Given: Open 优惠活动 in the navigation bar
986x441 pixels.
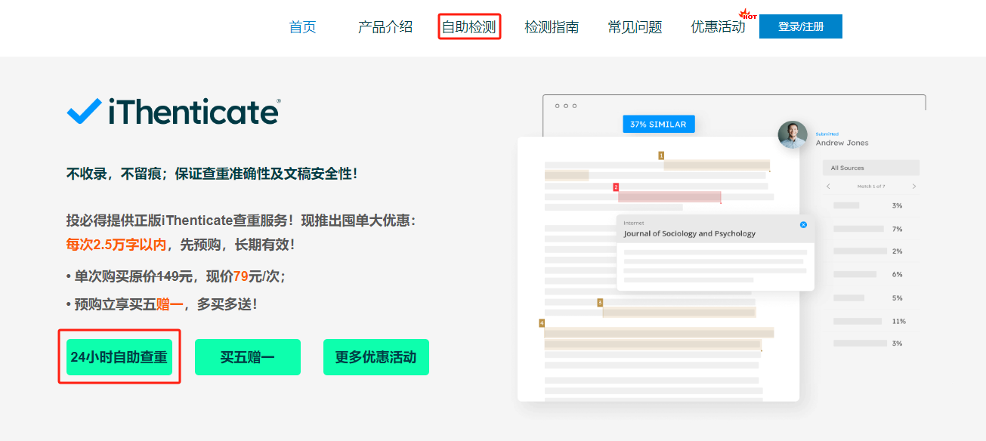Looking at the screenshot, I should [718, 27].
